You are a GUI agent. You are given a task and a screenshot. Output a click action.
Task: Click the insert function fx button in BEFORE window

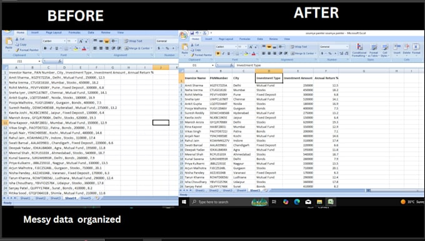coord(59,61)
